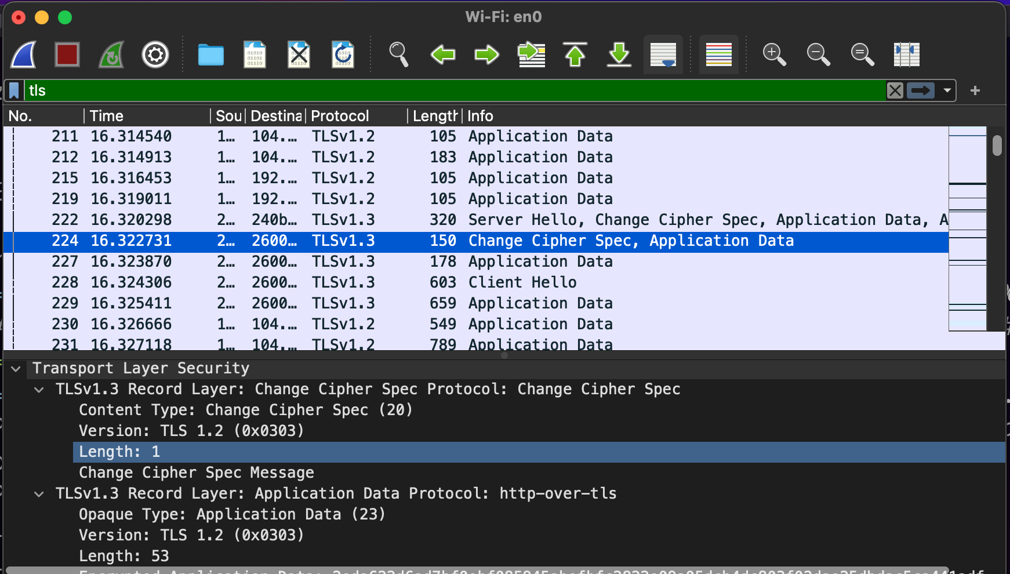Clear the tls display filter
This screenshot has width=1010, height=574.
coord(895,90)
